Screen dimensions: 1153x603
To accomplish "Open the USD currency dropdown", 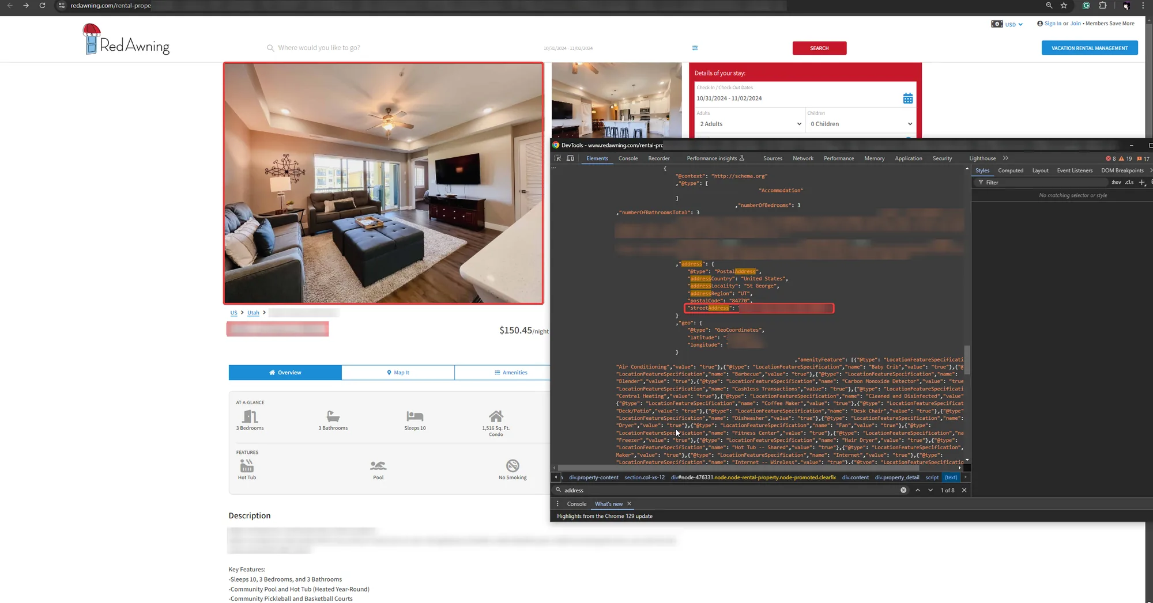I will [x=1007, y=24].
